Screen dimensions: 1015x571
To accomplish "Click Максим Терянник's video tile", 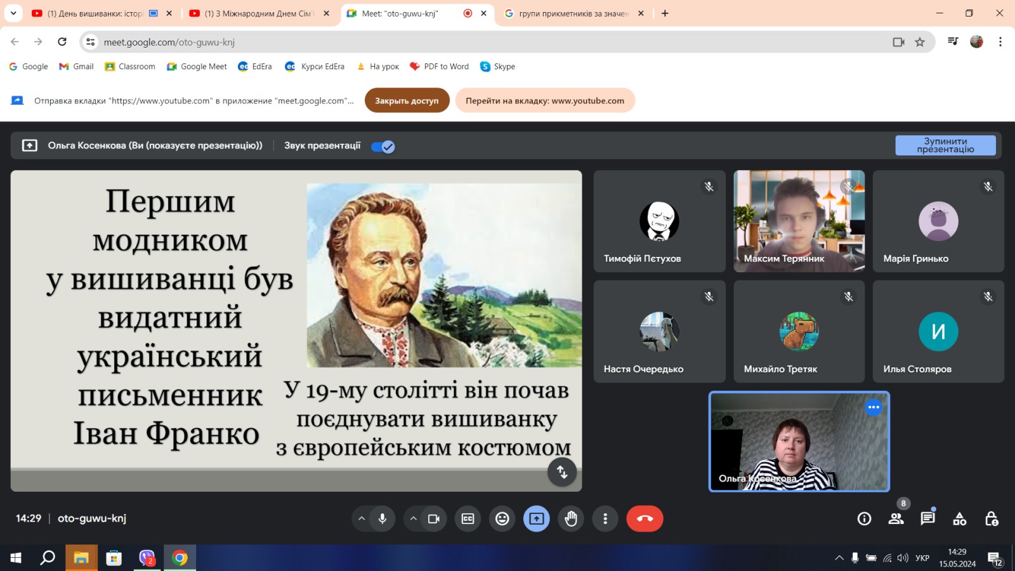I will point(799,221).
